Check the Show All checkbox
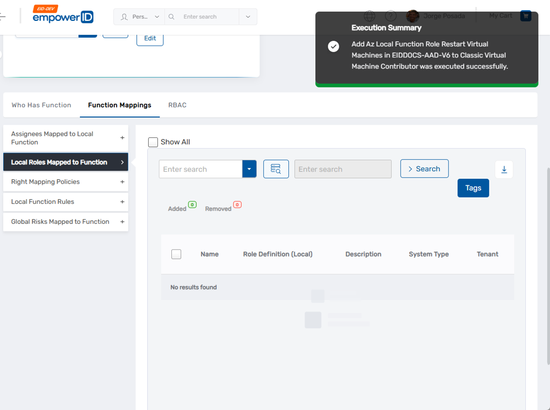 tap(153, 142)
